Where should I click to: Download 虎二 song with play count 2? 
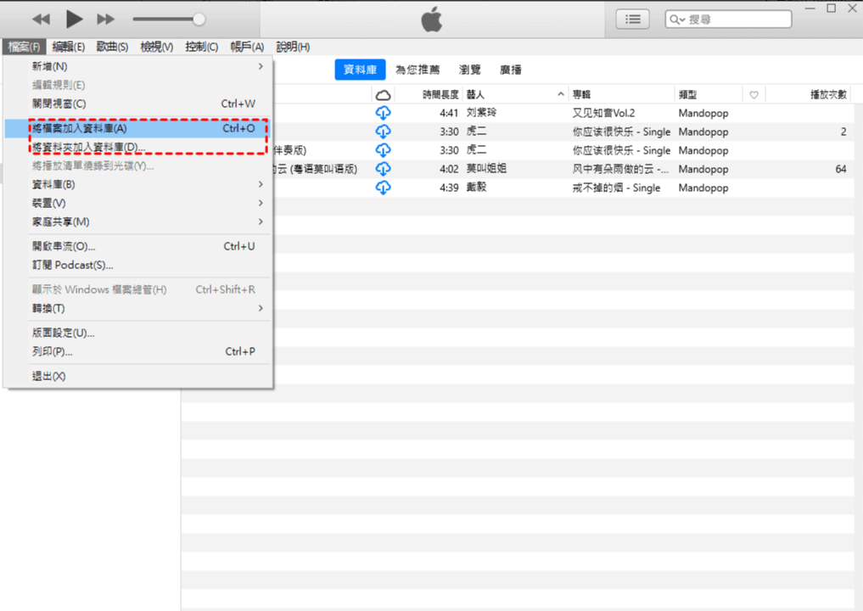pyautogui.click(x=383, y=132)
